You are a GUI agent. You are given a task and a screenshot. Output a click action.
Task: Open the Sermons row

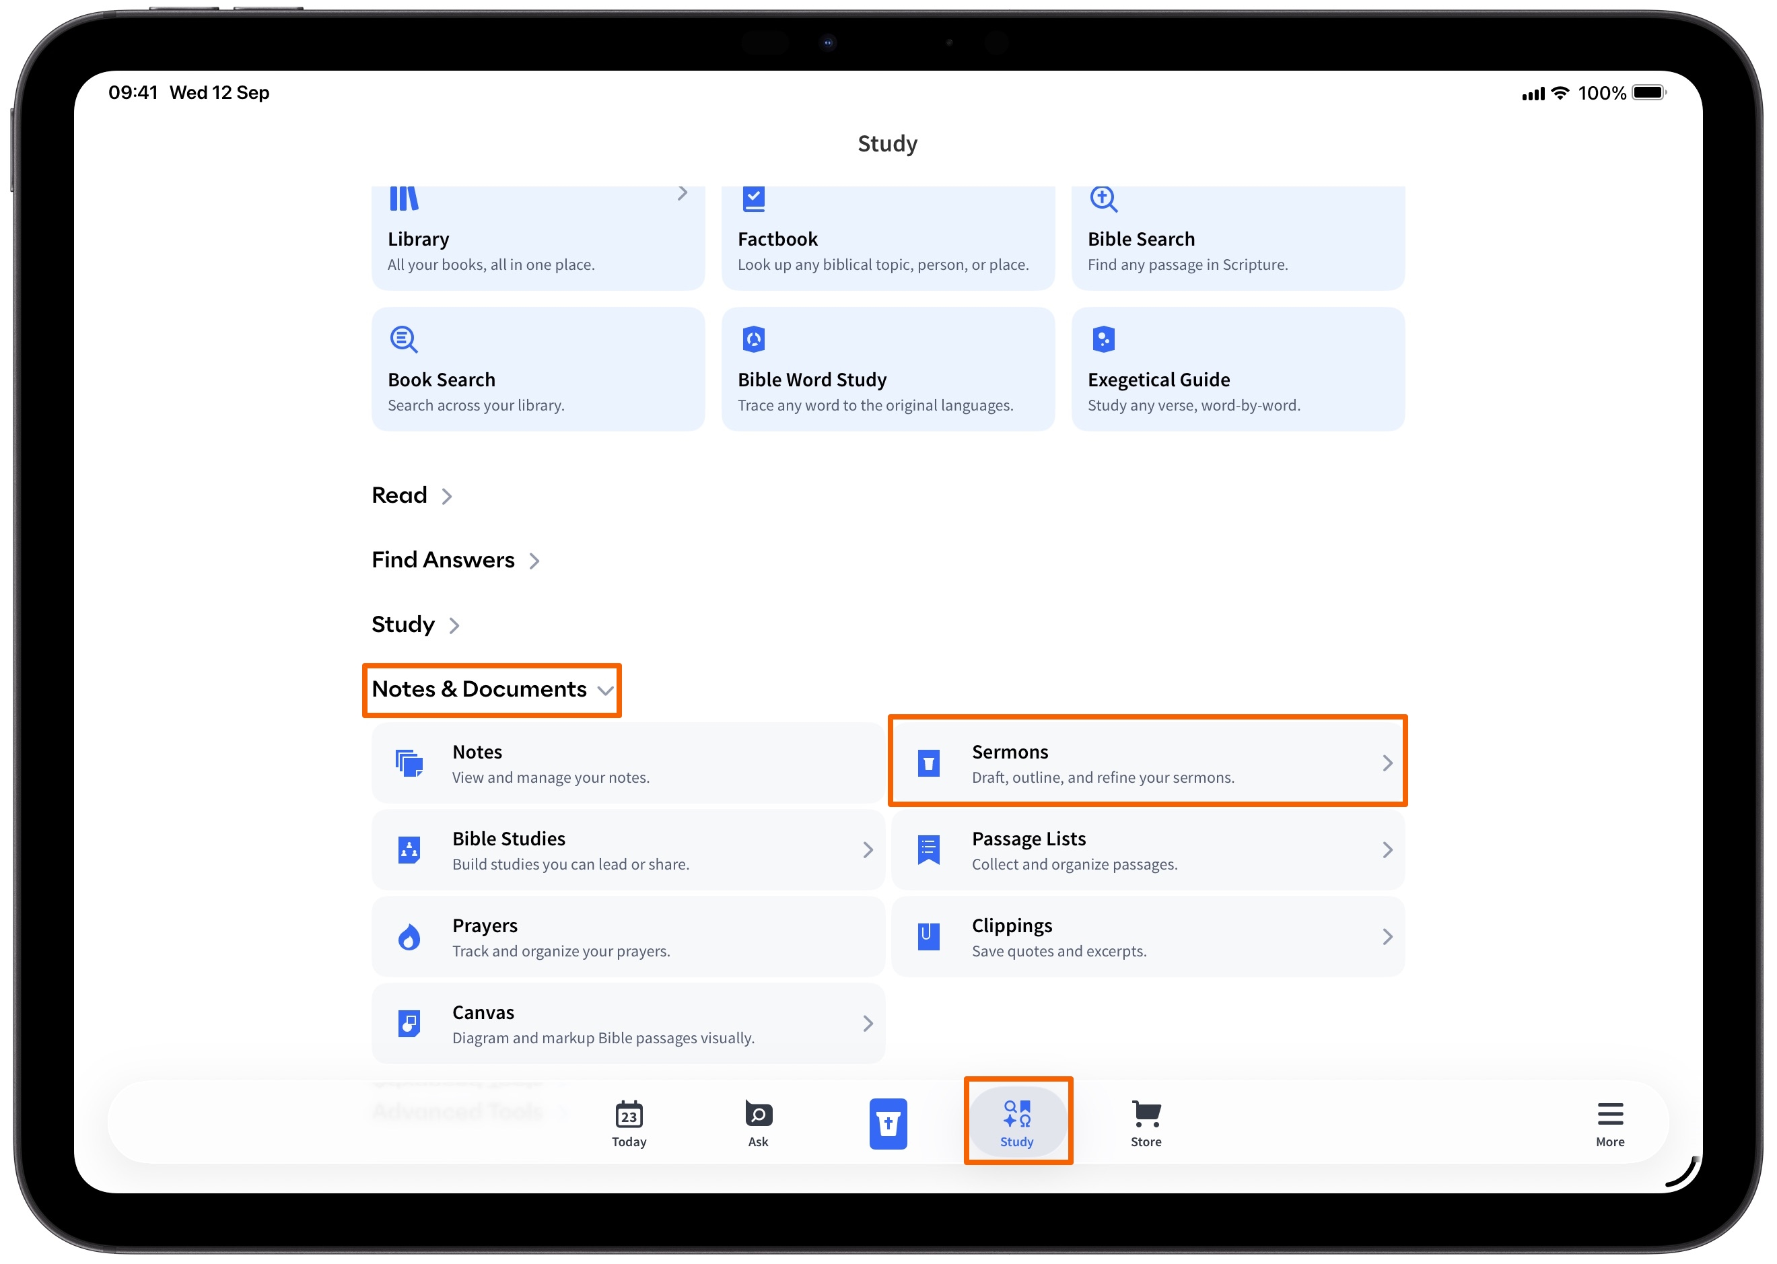click(x=1148, y=763)
